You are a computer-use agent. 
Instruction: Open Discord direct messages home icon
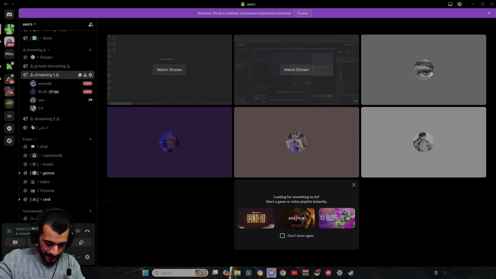click(9, 14)
